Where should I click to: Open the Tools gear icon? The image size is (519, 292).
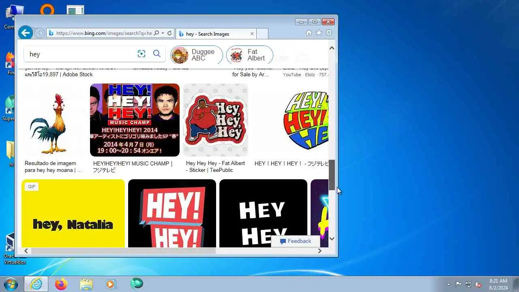pos(329,33)
